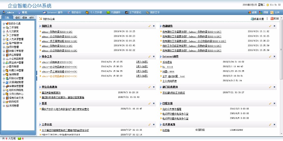The width and height of the screenshot is (283, 141).
Task: Close the 内部邮件 panel
Action: [x=275, y=26]
